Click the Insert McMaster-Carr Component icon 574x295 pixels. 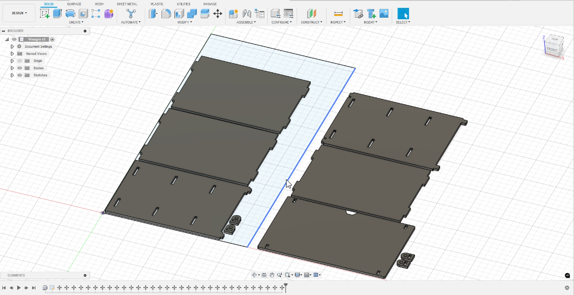pyautogui.click(x=371, y=14)
